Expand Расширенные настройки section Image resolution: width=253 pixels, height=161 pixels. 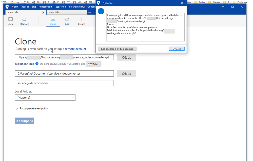(32, 108)
